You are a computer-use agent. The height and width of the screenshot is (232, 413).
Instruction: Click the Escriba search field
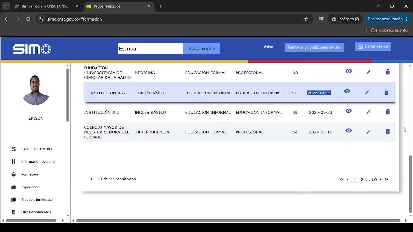[x=150, y=48]
